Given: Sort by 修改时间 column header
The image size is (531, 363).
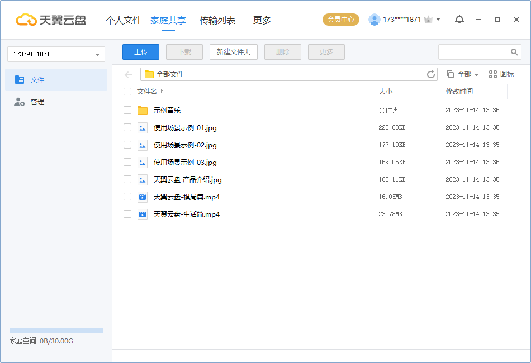Looking at the screenshot, I should 459,92.
